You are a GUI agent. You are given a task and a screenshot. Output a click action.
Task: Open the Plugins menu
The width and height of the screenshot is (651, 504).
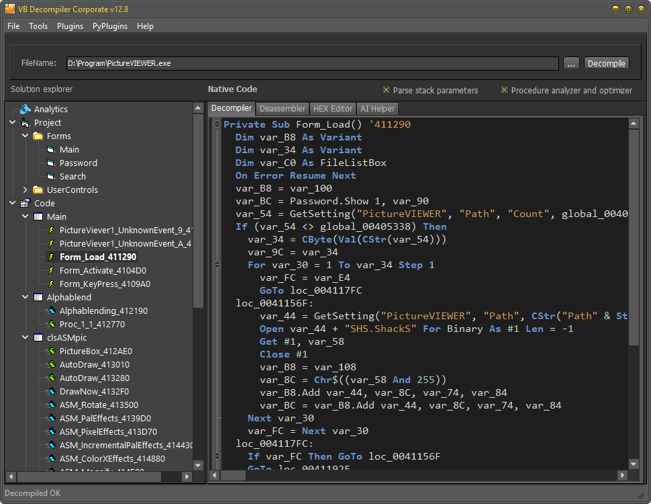click(x=70, y=26)
